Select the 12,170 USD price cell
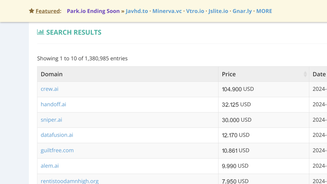 264,135
